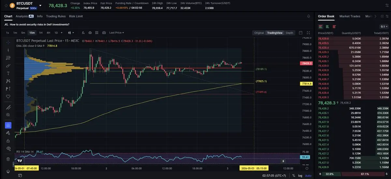
Task: Switch to the Chart tab
Action: [8, 16]
